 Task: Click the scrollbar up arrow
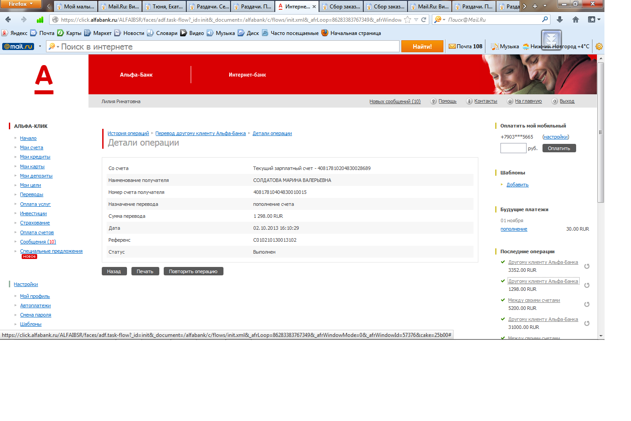pos(600,58)
